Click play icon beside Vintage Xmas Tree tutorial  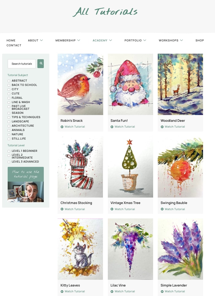tap(112, 209)
